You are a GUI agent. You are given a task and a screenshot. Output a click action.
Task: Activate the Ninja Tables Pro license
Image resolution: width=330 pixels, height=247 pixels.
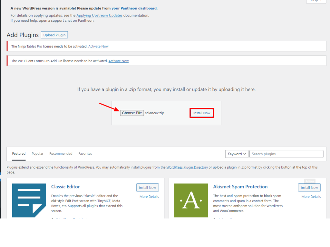(98, 46)
